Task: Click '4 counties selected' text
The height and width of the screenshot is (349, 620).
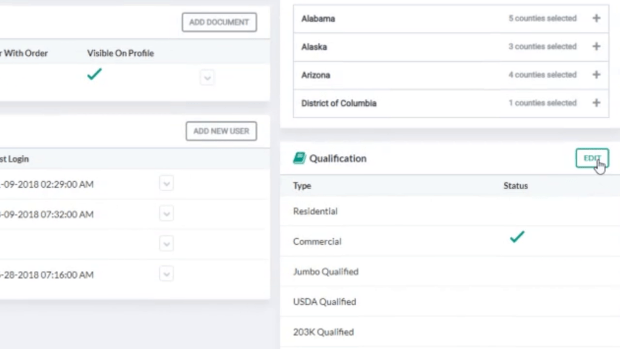Action: [x=542, y=75]
